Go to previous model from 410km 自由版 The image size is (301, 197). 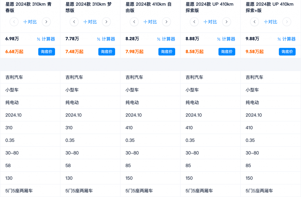point(134,22)
